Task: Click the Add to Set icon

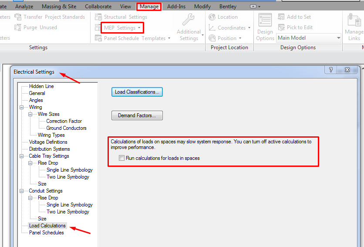Action: pos(281,17)
